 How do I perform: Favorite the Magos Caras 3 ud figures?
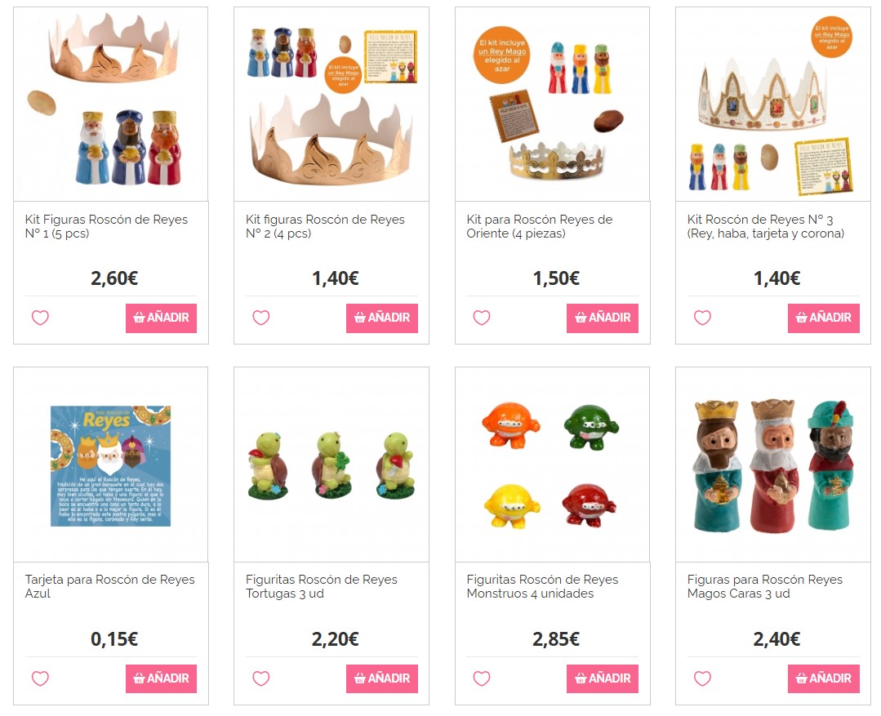click(x=702, y=678)
